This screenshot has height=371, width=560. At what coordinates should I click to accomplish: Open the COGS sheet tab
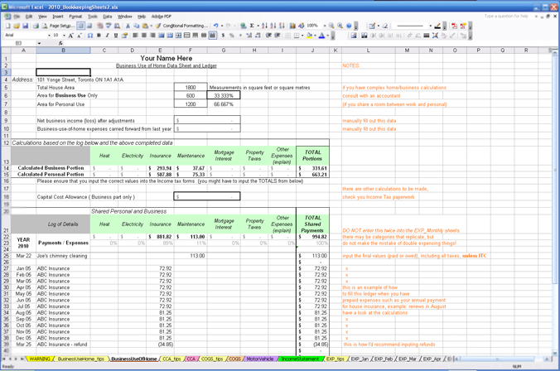[234, 359]
